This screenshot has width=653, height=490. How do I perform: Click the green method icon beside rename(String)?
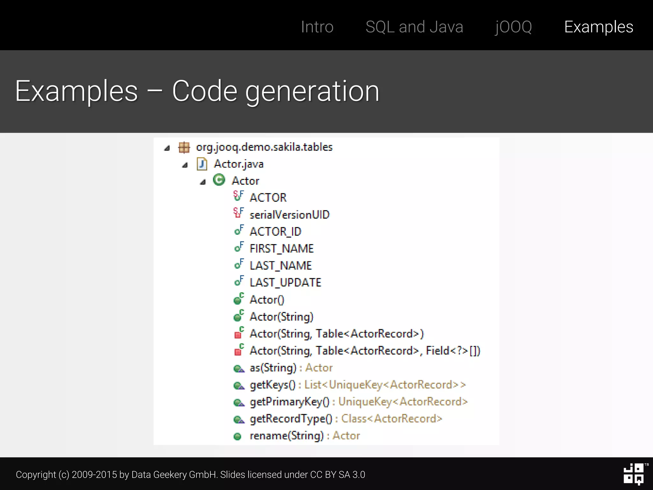(238, 436)
